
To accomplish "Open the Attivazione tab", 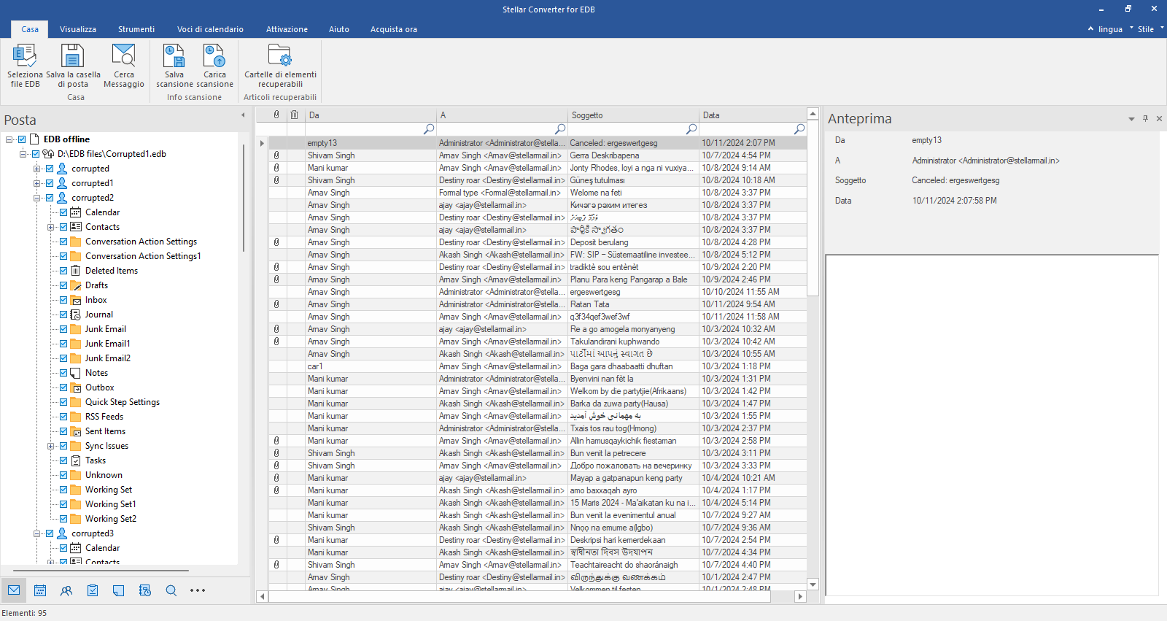I will click(287, 29).
